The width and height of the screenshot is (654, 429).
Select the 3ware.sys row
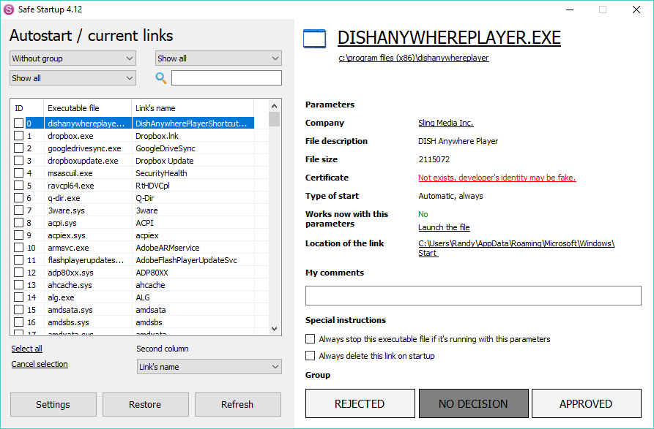click(140, 210)
